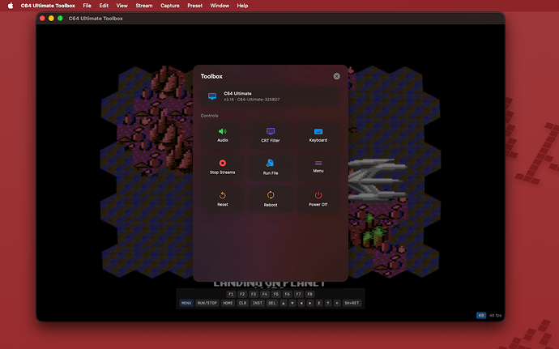This screenshot has width=559, height=349.
Task: Open the Help menu
Action: coord(242,6)
